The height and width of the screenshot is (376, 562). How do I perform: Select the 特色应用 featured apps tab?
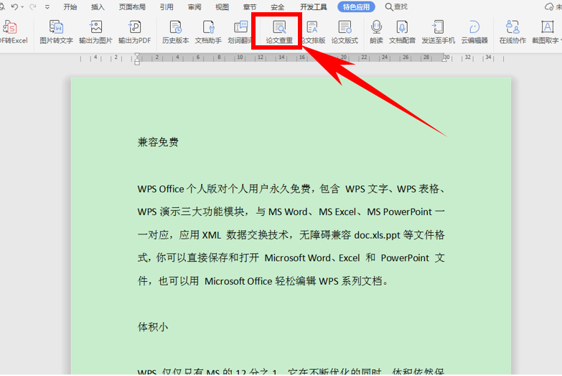click(356, 6)
